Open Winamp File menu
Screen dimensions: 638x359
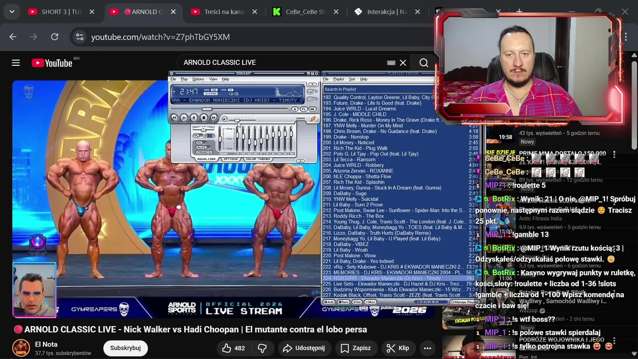(173, 79)
